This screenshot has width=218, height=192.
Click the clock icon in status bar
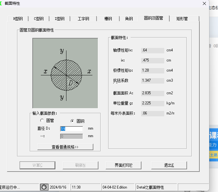pyautogui.click(x=44, y=187)
